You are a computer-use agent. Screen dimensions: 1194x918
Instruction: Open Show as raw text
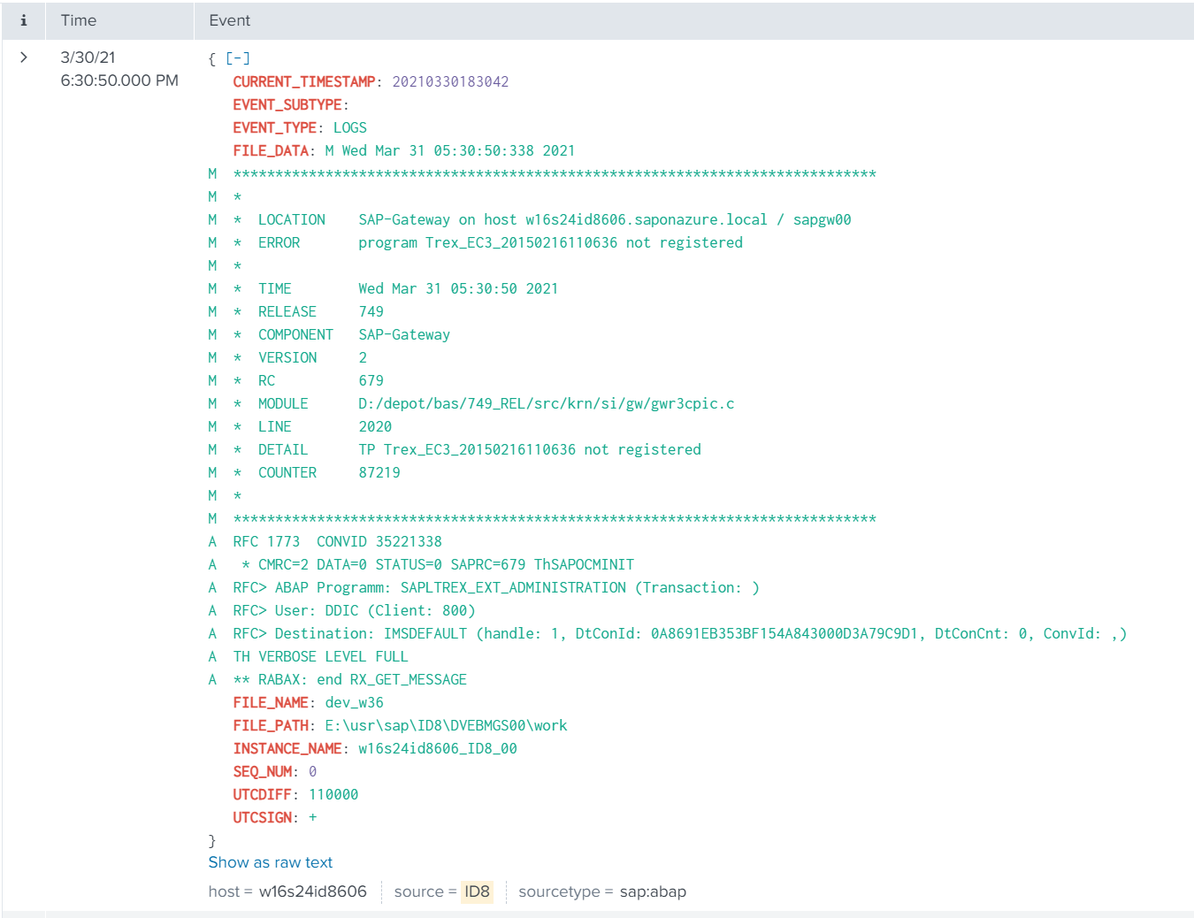(271, 862)
